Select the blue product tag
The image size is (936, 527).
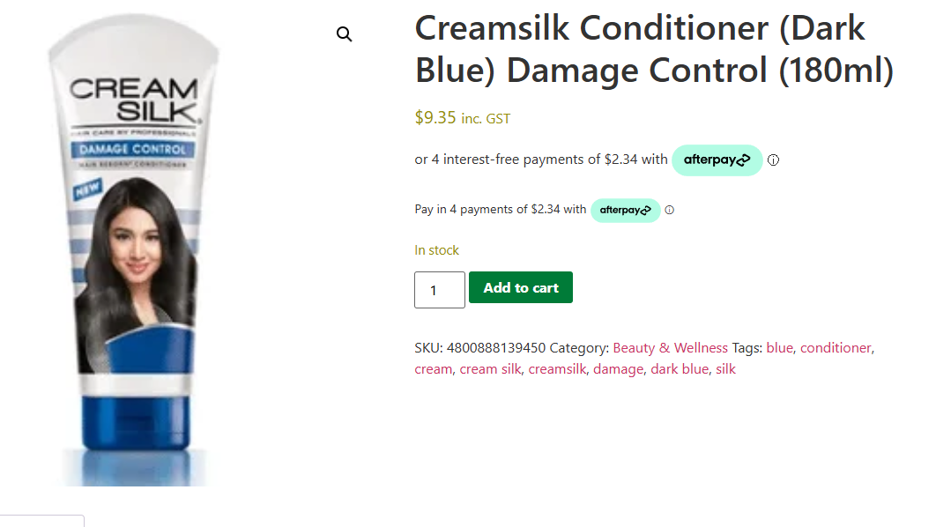[x=779, y=347]
